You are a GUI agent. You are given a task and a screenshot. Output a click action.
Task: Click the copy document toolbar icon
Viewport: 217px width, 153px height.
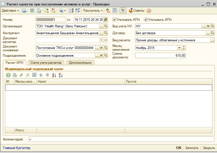pos(39,11)
